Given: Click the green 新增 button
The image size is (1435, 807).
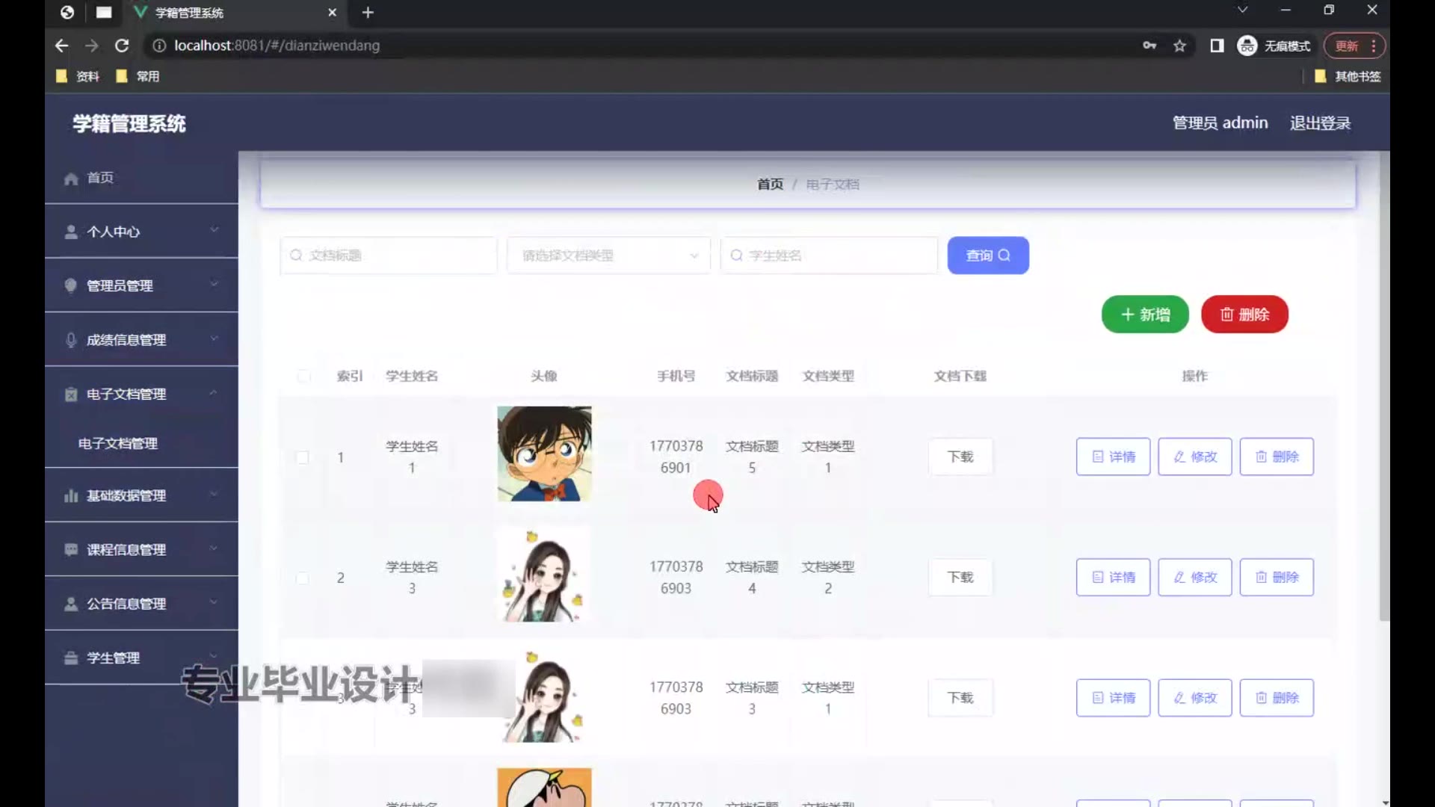Looking at the screenshot, I should point(1145,315).
